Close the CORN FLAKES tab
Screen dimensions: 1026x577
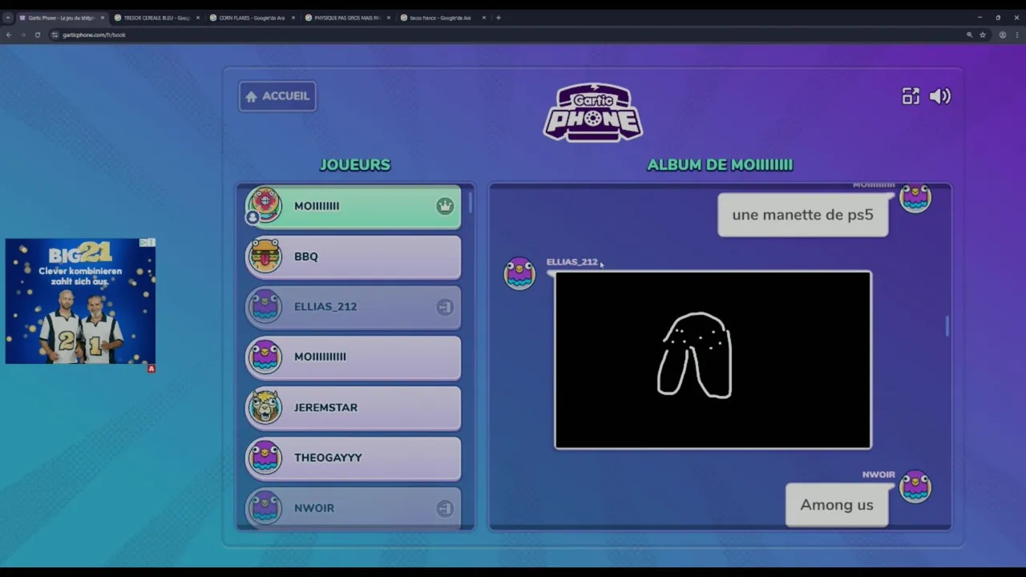(x=293, y=18)
